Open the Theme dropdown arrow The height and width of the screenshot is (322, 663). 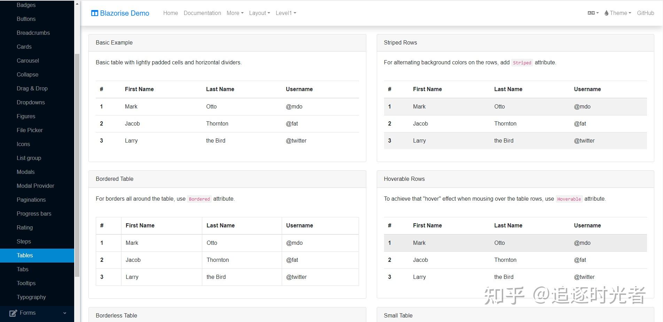630,13
